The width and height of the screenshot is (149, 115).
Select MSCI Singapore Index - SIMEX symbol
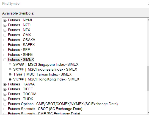pos(46,64)
